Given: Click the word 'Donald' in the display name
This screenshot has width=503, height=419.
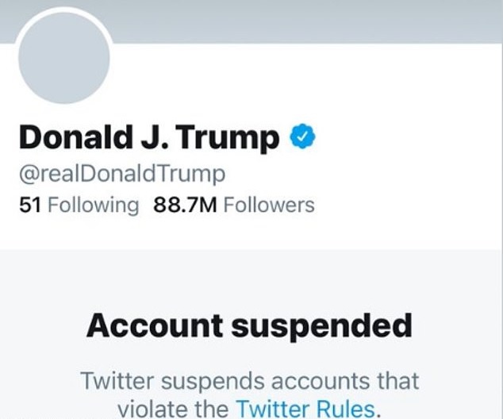Looking at the screenshot, I should point(67,138).
